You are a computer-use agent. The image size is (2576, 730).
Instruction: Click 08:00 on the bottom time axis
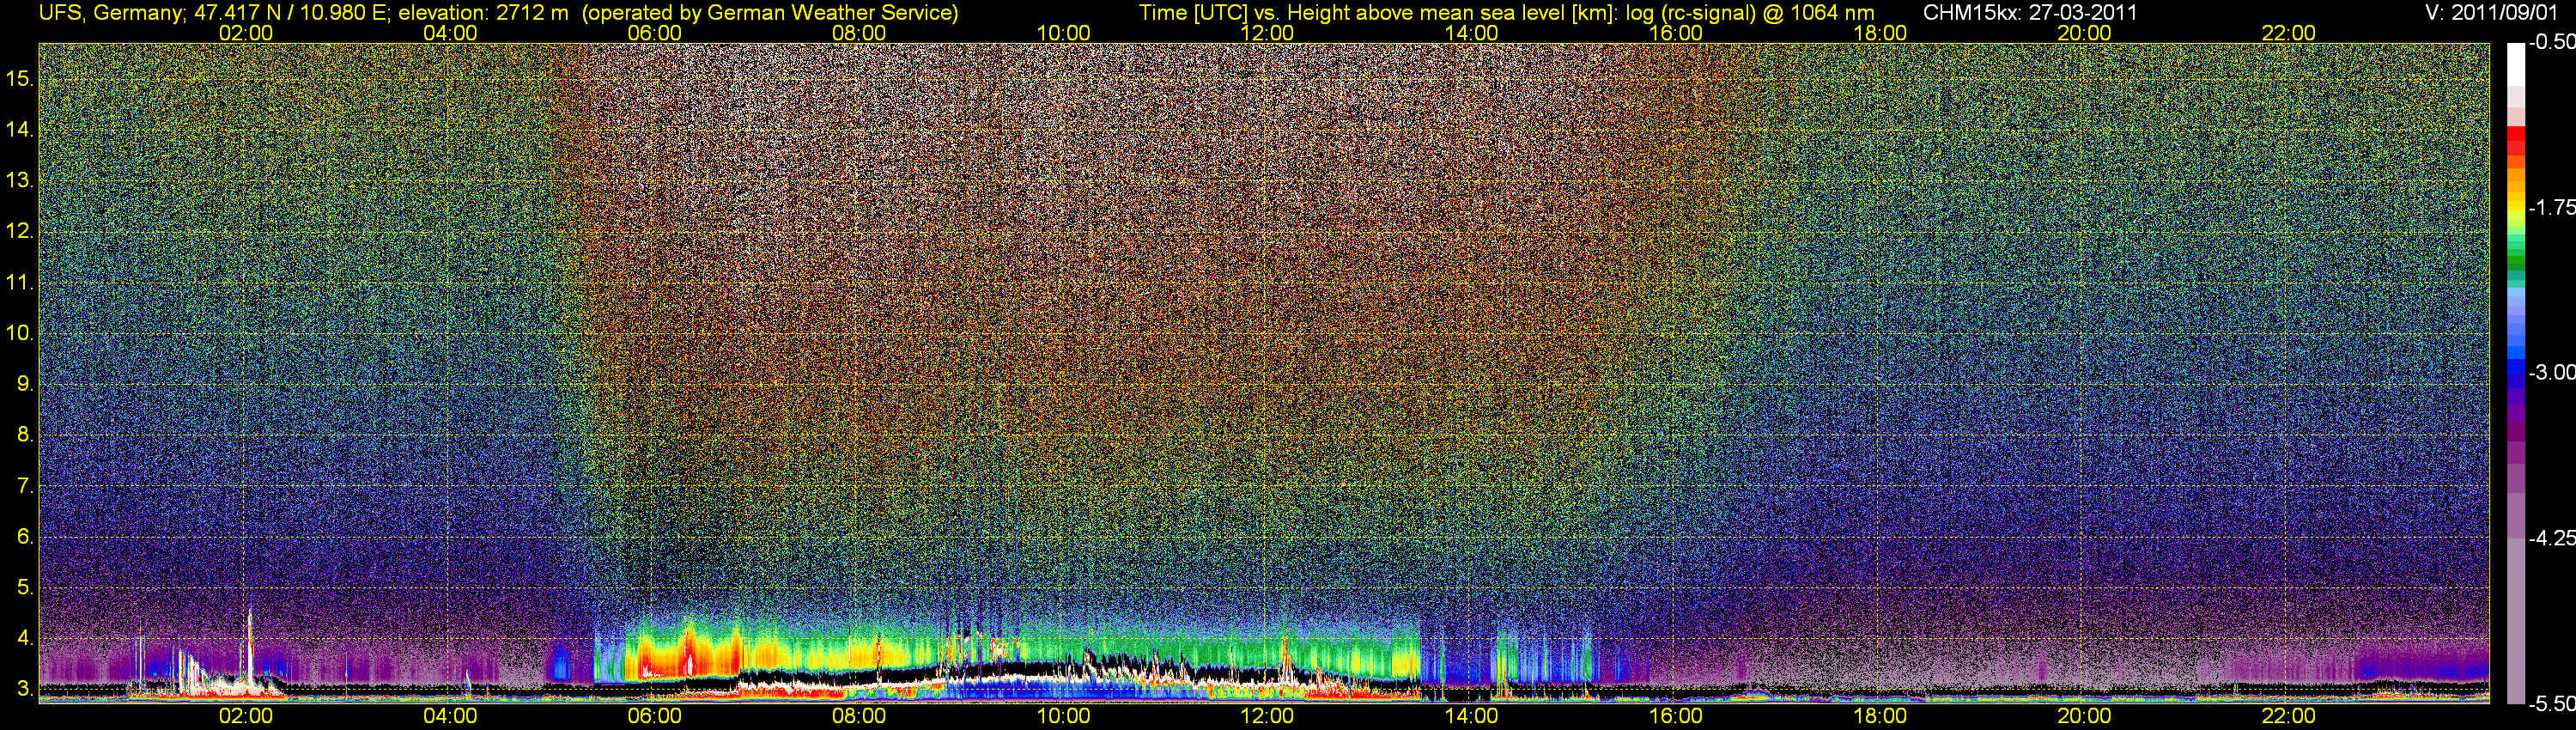[x=859, y=716]
